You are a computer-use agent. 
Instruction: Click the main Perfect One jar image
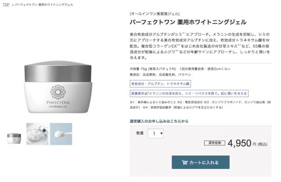point(58,87)
